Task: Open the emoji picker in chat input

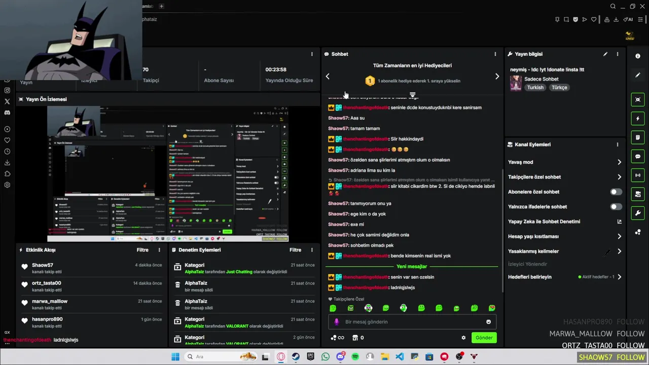Action: [488, 322]
